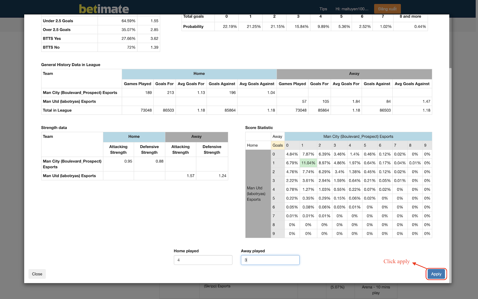Click the 1.47 avg goals against value
This screenshot has height=299, width=478.
pos(426,101)
